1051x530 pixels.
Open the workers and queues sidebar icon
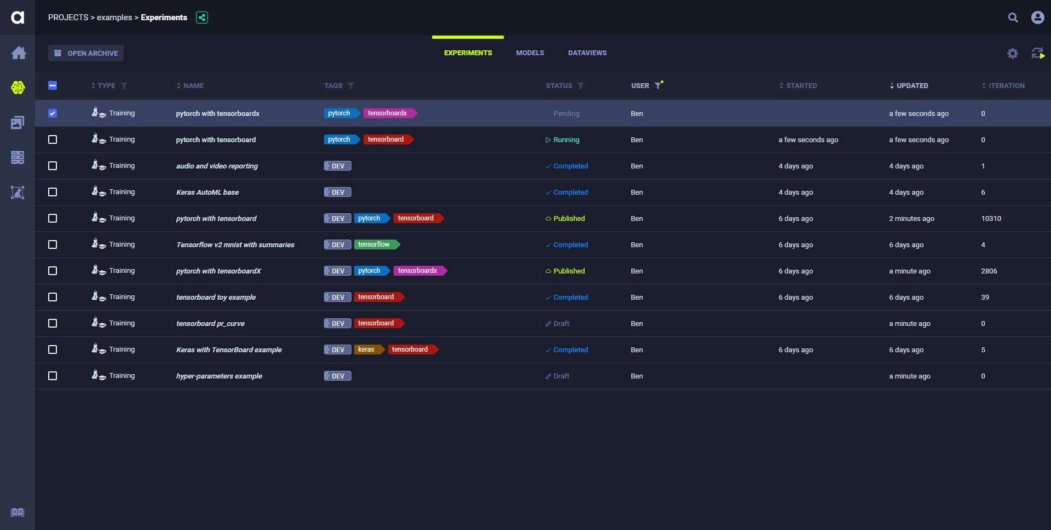[18, 158]
